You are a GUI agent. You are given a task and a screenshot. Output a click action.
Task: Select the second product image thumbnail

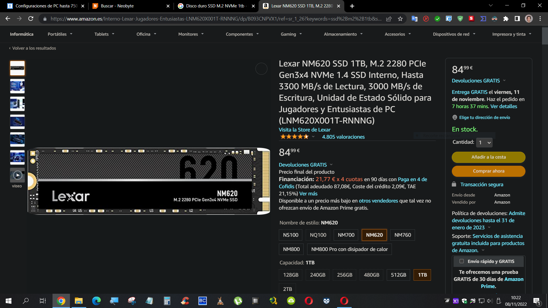tap(17, 86)
